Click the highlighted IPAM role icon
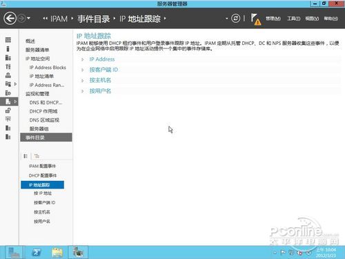Image resolution: width=345 pixels, height=259 pixels. (8, 102)
